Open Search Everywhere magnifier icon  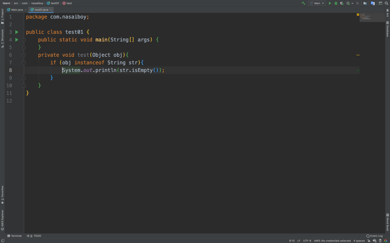click(386, 3)
